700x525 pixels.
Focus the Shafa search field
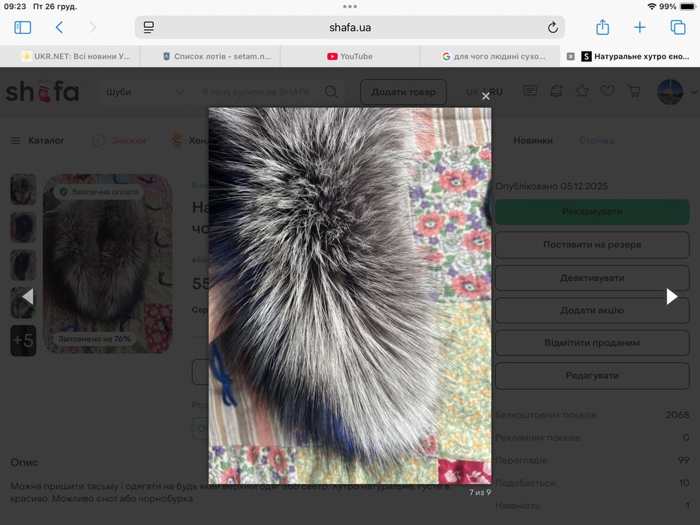click(x=255, y=92)
